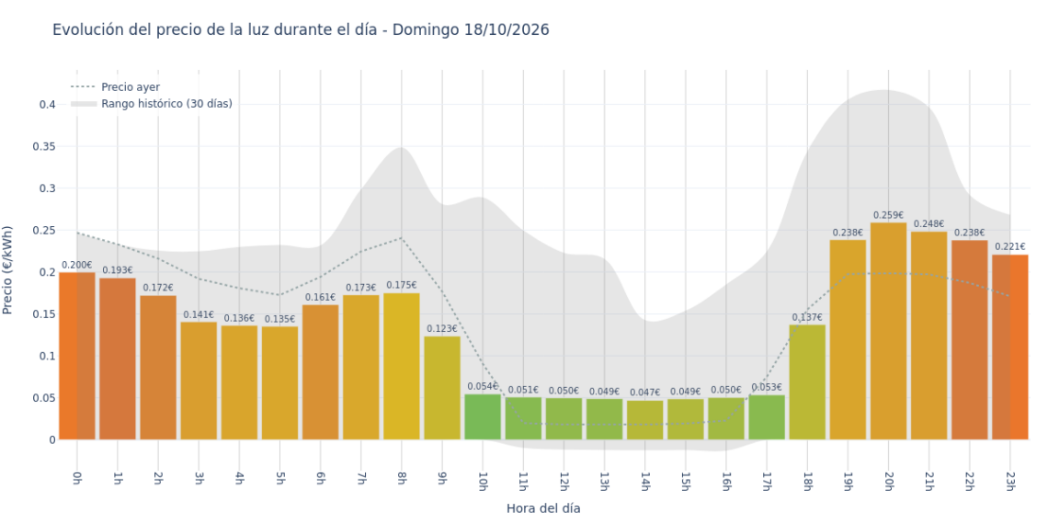
Task: Select the peak 20h bar at 0.259€
Action: (x=888, y=331)
